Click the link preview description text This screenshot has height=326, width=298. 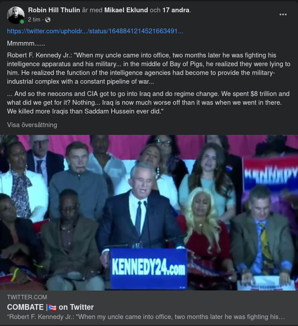pyautogui.click(x=146, y=317)
